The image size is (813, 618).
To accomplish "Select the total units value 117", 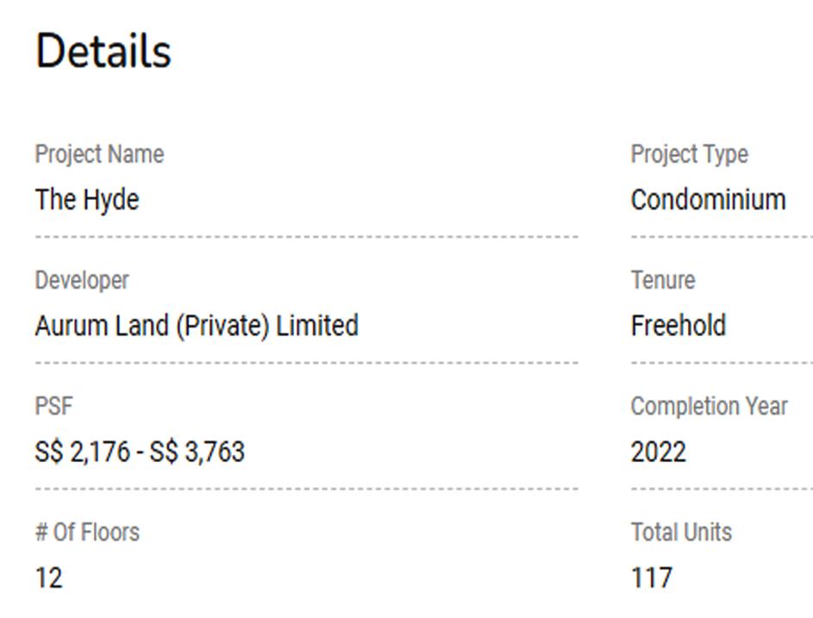I will point(652,577).
